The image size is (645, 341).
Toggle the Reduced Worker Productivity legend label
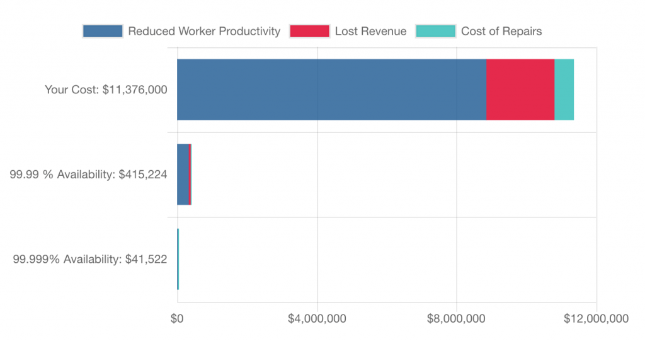click(x=203, y=31)
